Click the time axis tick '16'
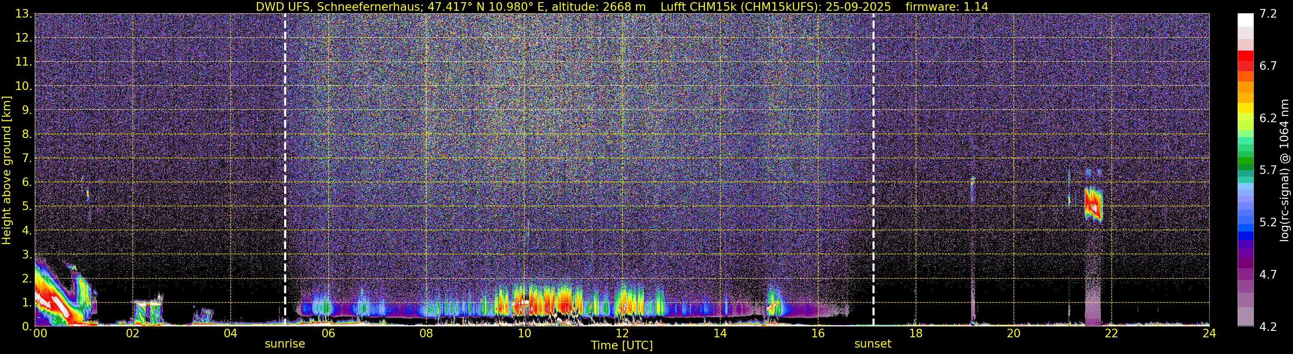Viewport: 1293px width, 354px height. click(818, 333)
